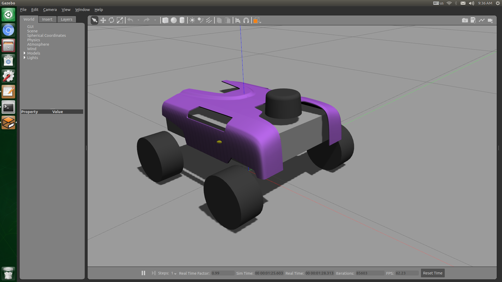The width and height of the screenshot is (502, 282).
Task: Click the Reset Time button
Action: pyautogui.click(x=432, y=273)
